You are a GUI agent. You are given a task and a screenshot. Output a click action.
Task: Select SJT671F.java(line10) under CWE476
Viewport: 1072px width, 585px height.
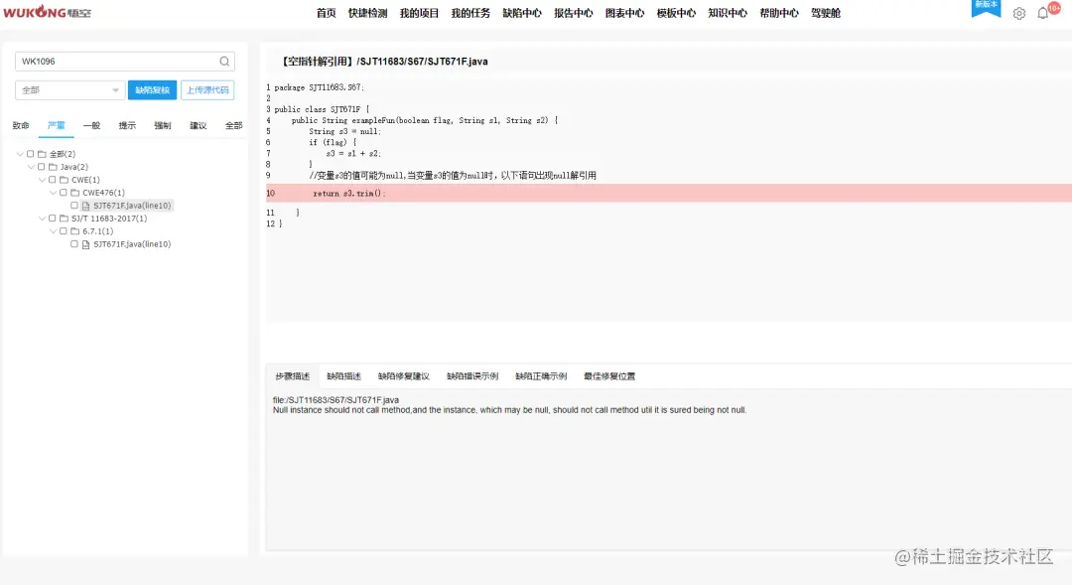pos(132,206)
